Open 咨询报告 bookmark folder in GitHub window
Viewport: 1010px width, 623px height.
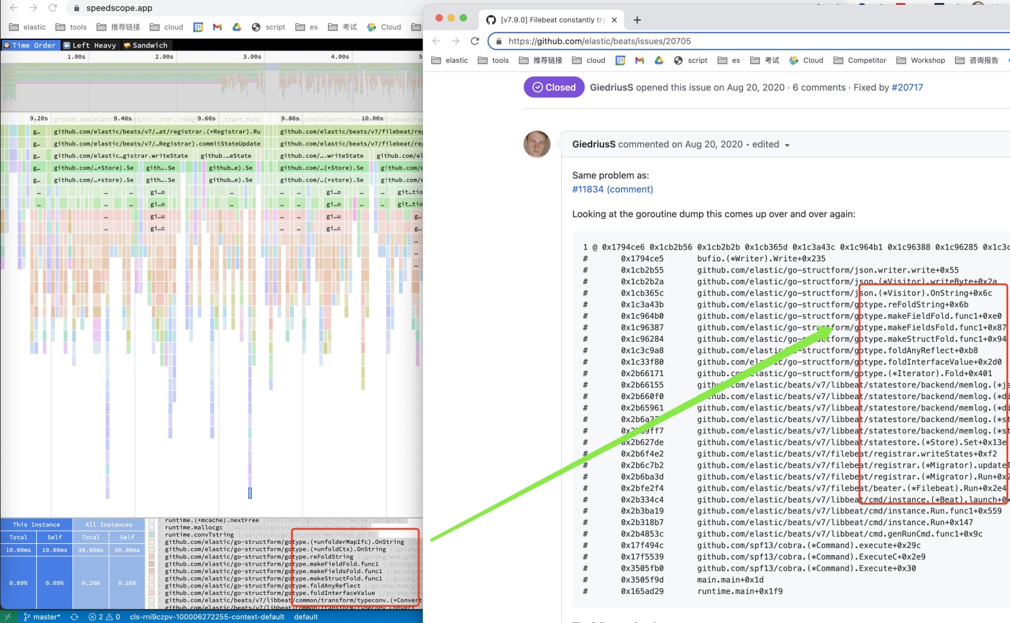point(977,60)
